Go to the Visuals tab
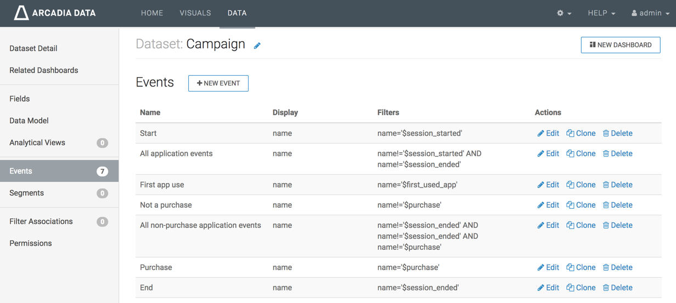Image resolution: width=676 pixels, height=303 pixels. (x=195, y=13)
